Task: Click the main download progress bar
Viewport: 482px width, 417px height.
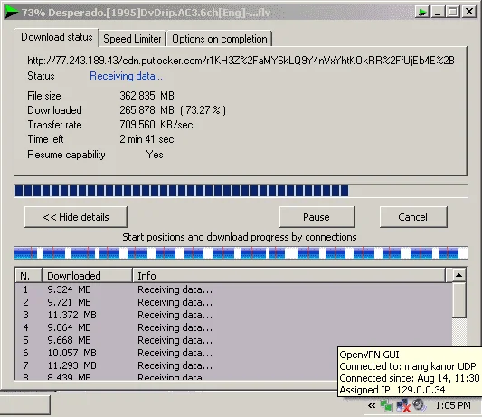Action: (x=241, y=191)
